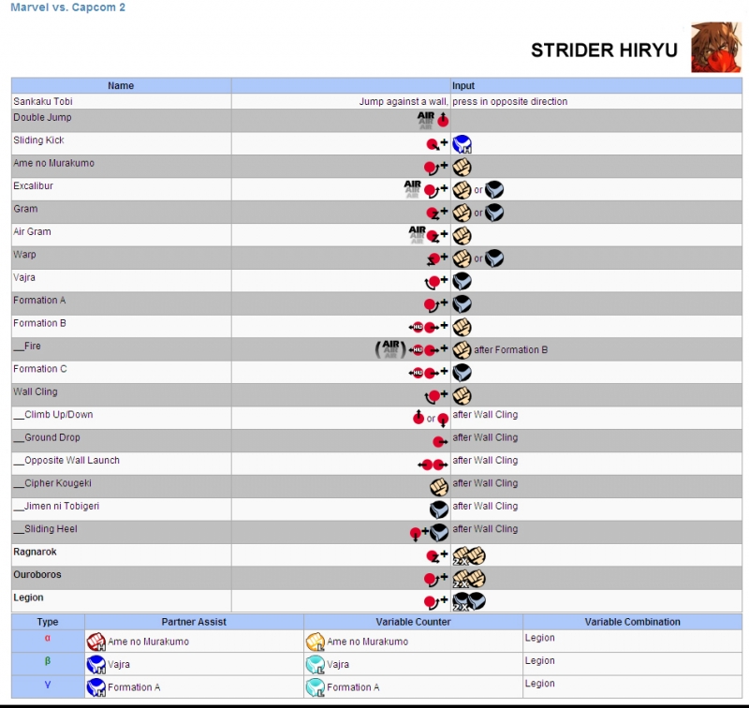Image resolution: width=749 pixels, height=708 pixels.
Task: Click the 'Jump against a wall,' text
Action: pos(404,101)
